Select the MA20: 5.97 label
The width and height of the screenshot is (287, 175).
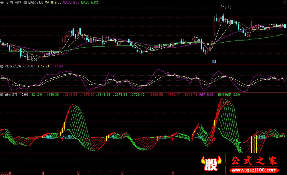[71, 3]
